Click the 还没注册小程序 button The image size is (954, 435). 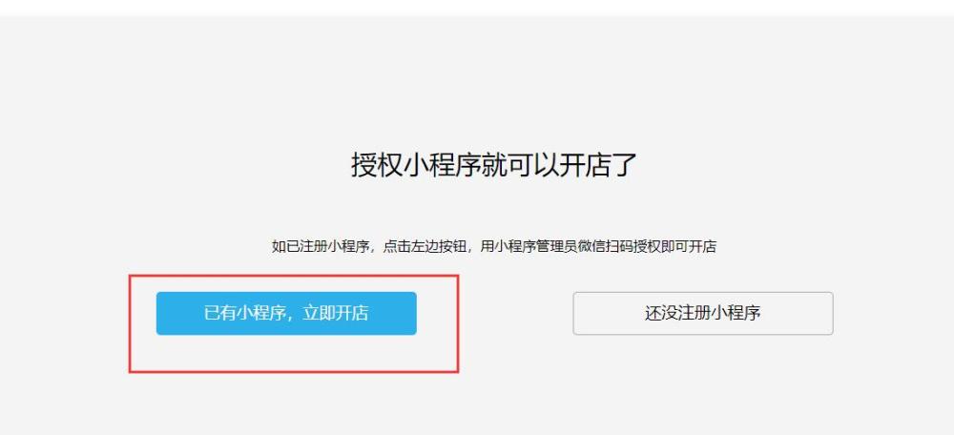pos(703,313)
